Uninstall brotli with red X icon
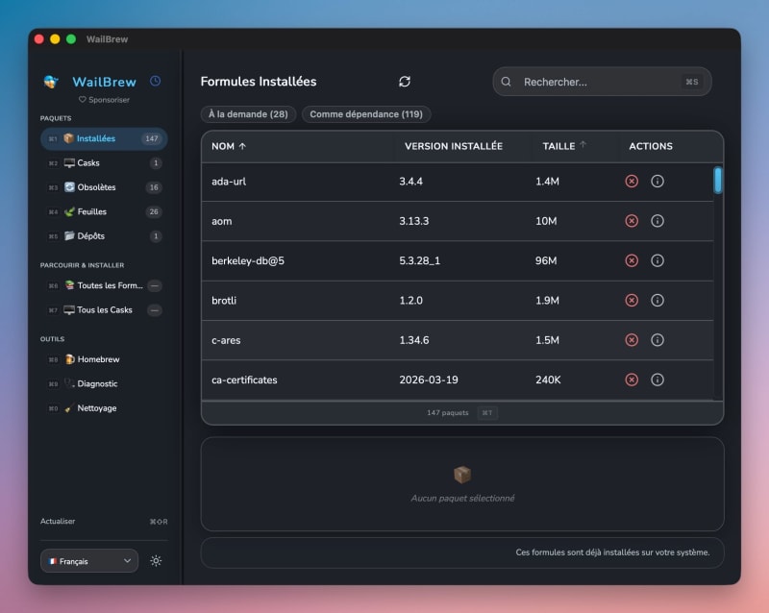Screen dimensions: 769x613 coord(632,300)
